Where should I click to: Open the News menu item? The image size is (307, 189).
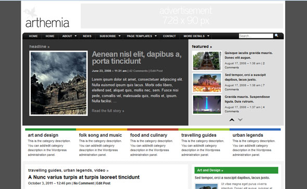[87, 36]
